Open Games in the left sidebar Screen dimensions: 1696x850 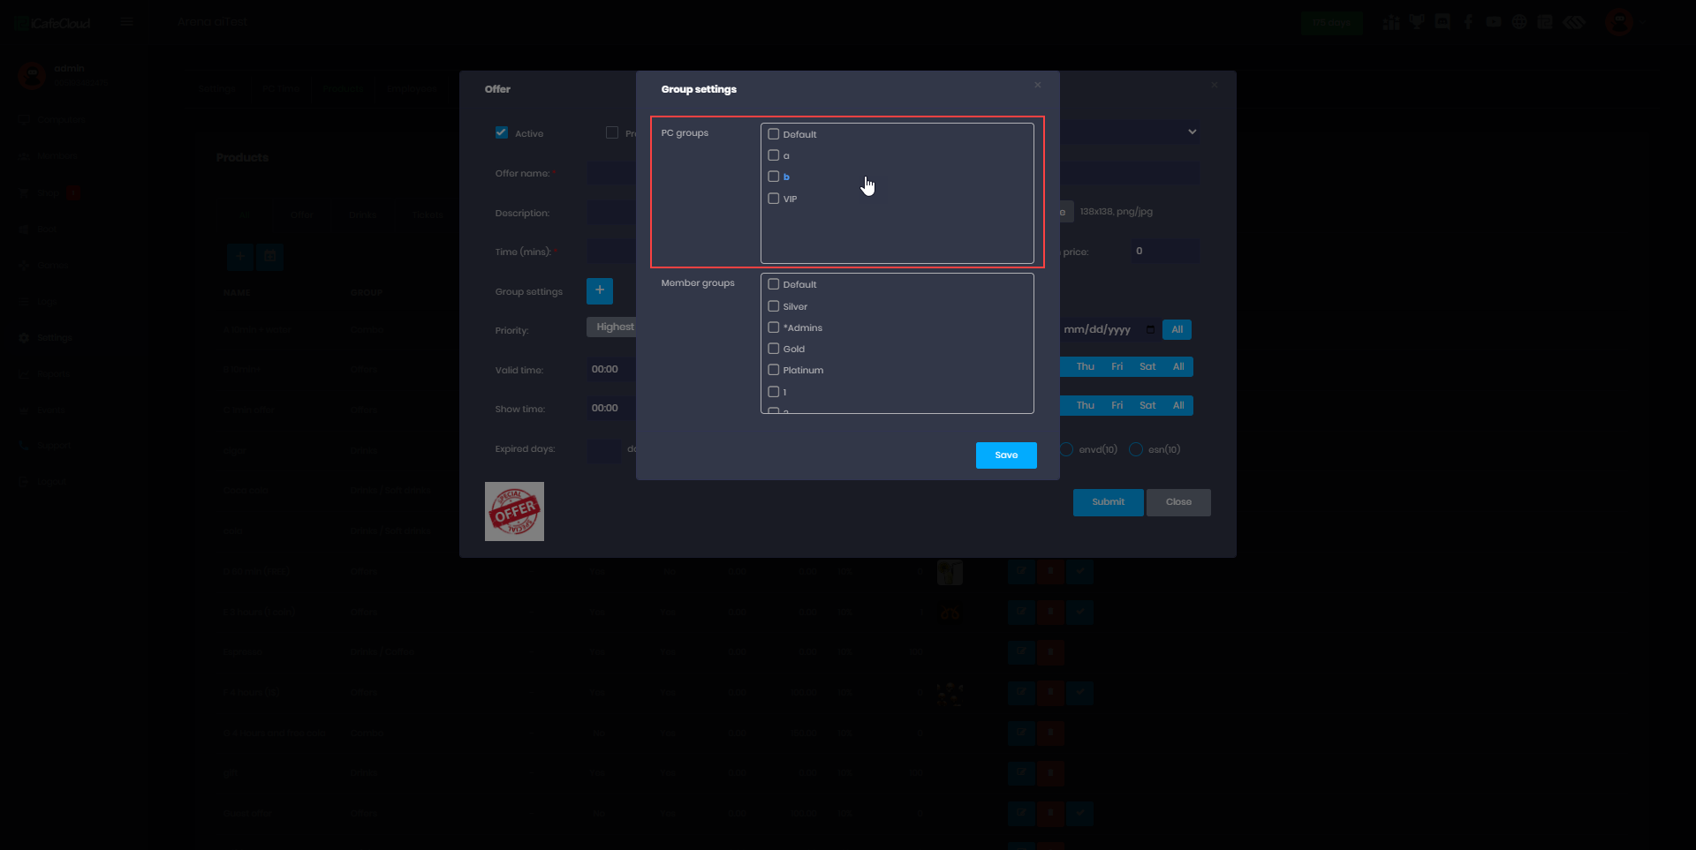[x=44, y=265]
